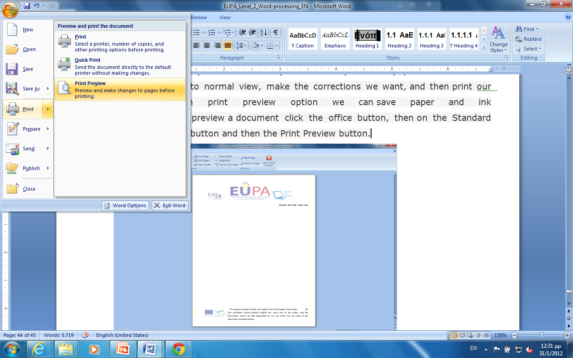Open the View ribbon tab

tap(225, 17)
